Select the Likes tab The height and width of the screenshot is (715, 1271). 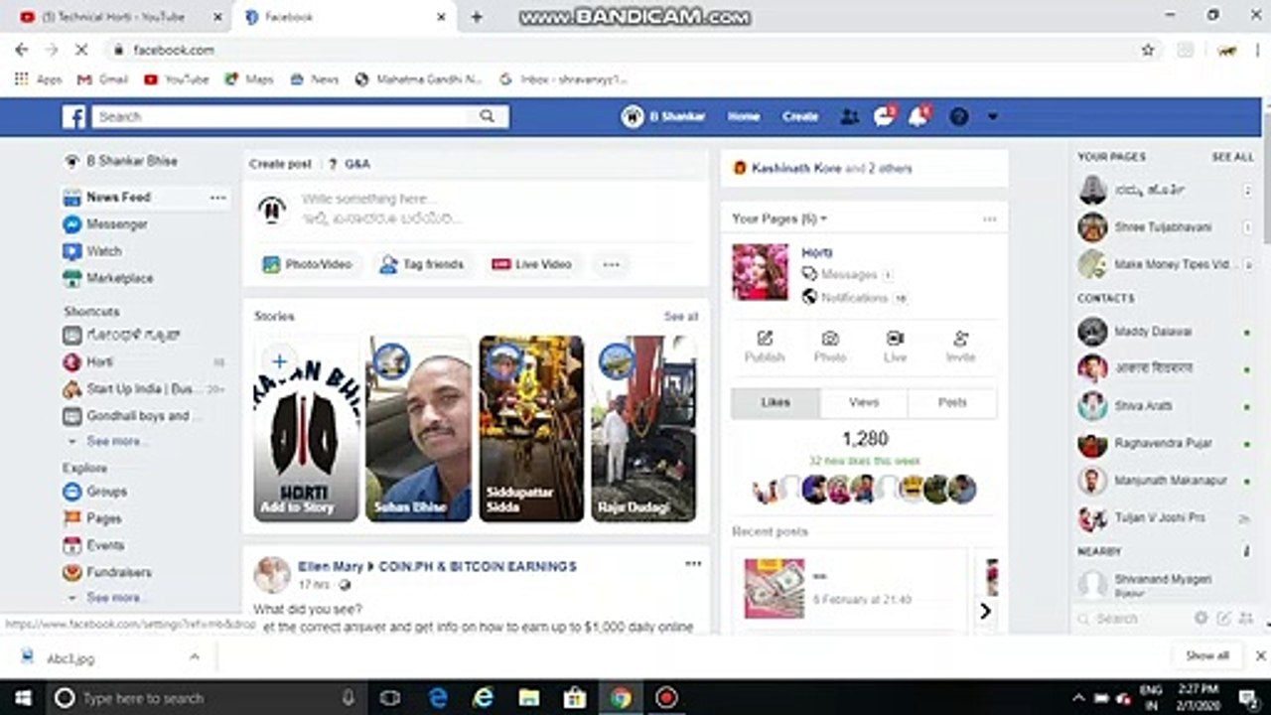tap(776, 402)
